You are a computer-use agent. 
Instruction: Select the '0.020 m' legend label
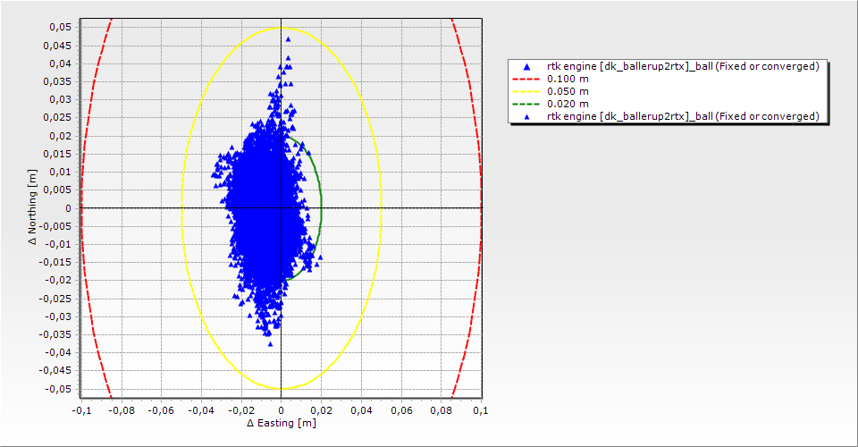pyautogui.click(x=568, y=104)
